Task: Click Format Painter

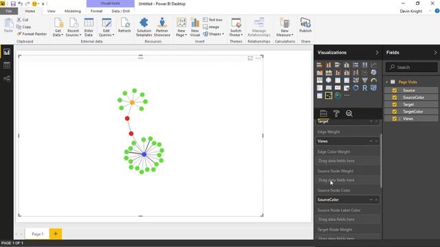Action: tap(32, 34)
